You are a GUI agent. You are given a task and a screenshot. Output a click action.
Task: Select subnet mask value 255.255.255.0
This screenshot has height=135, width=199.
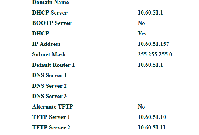[x=155, y=54]
